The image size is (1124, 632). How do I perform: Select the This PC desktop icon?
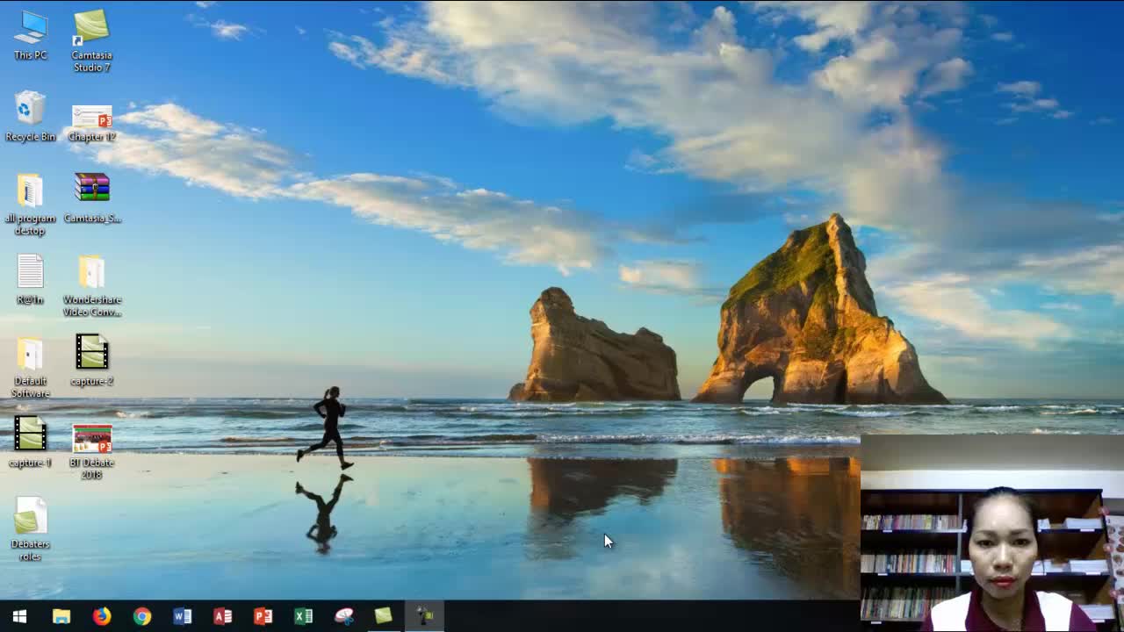tap(30, 35)
